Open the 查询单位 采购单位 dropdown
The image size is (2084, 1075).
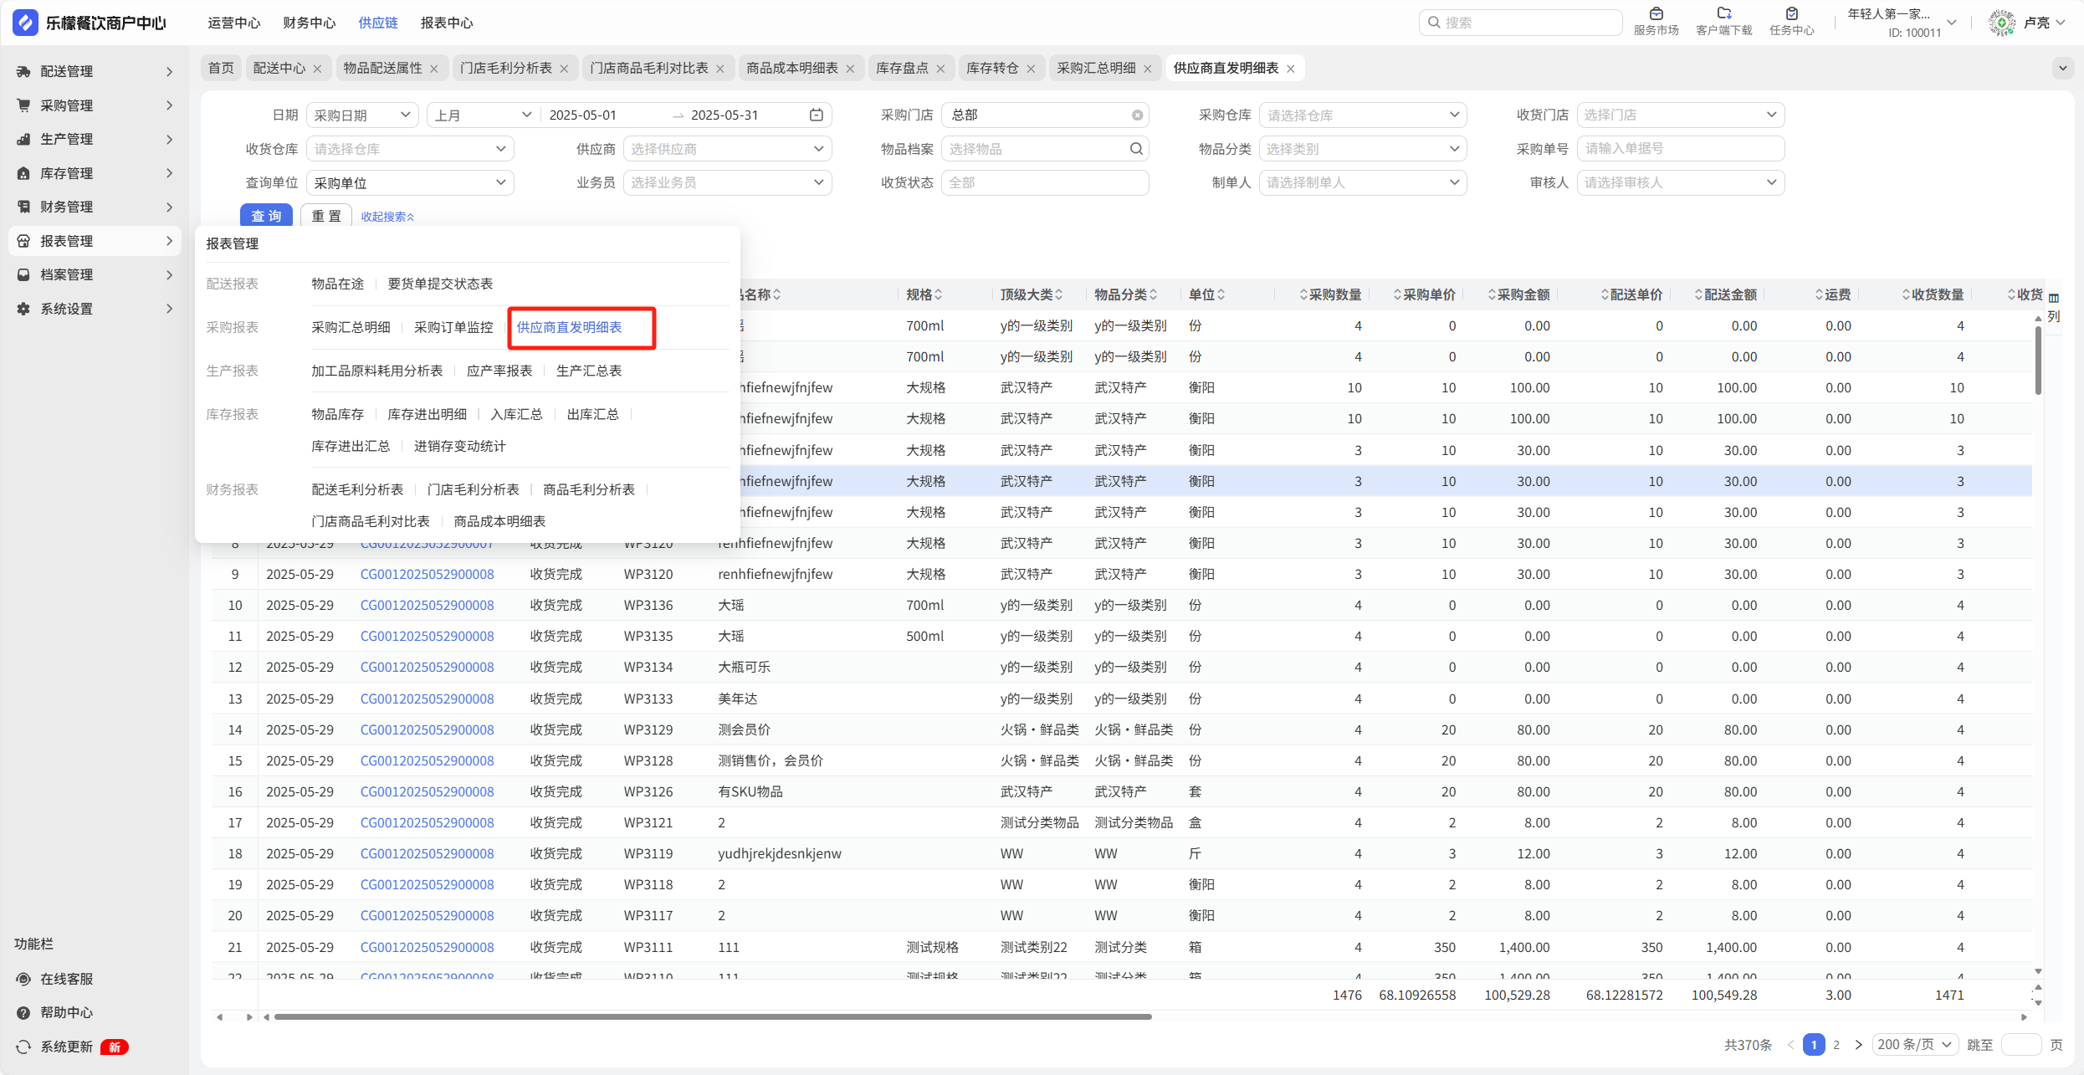coord(410,182)
